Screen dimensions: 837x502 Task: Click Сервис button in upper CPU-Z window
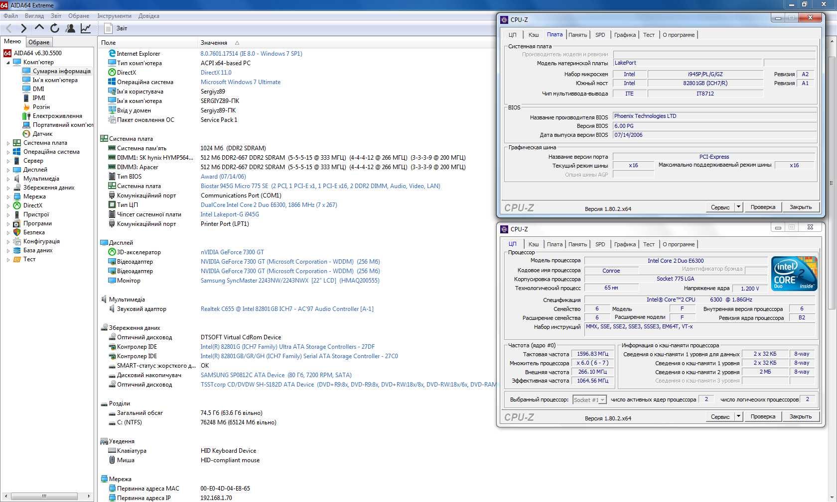720,207
